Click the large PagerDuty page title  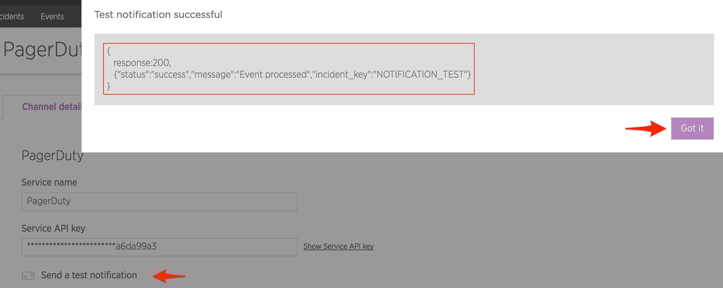click(42, 50)
